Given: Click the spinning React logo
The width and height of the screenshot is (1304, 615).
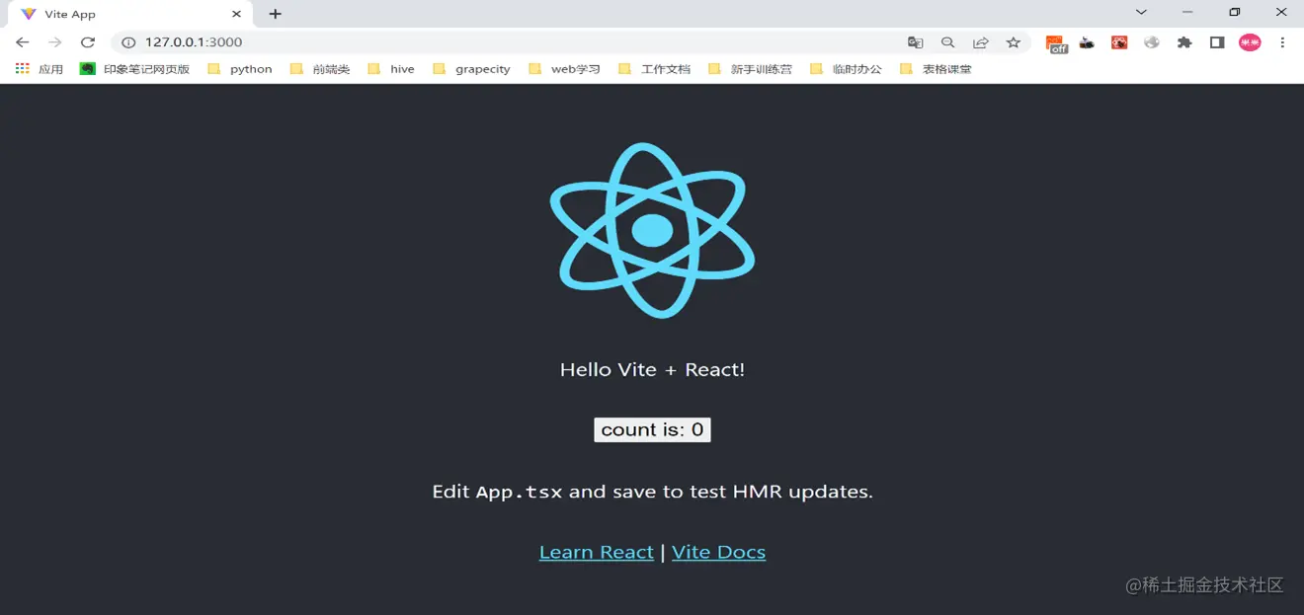Looking at the screenshot, I should tap(652, 230).
